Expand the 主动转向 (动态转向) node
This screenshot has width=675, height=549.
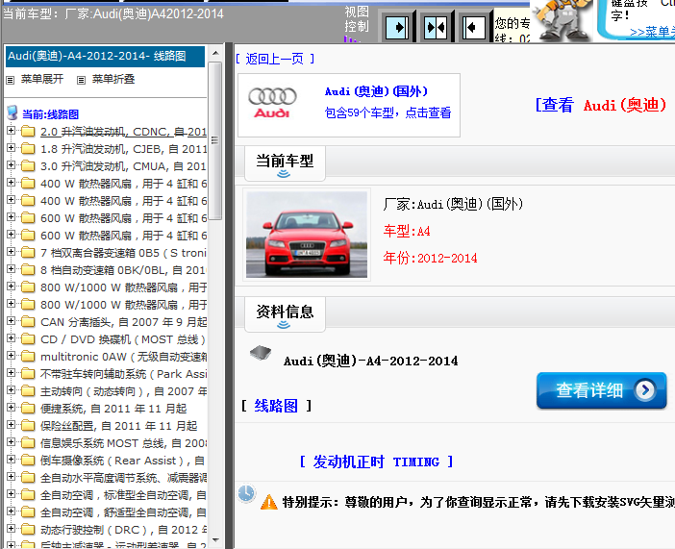11,390
